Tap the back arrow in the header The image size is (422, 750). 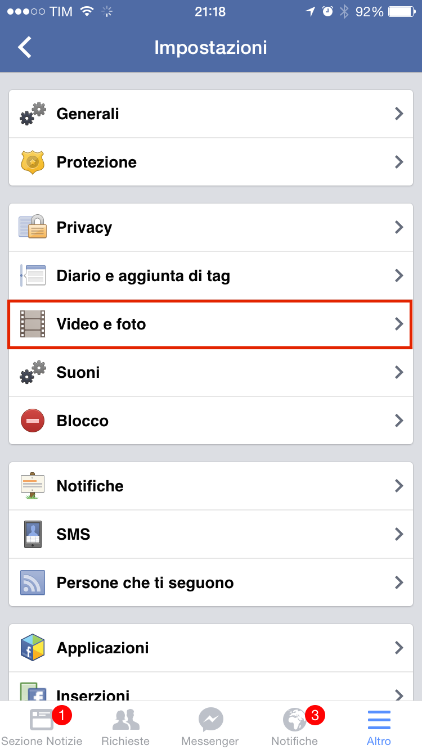(25, 47)
